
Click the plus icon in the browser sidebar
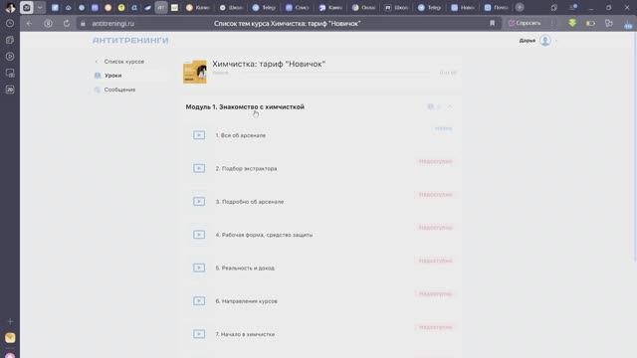(x=10, y=321)
